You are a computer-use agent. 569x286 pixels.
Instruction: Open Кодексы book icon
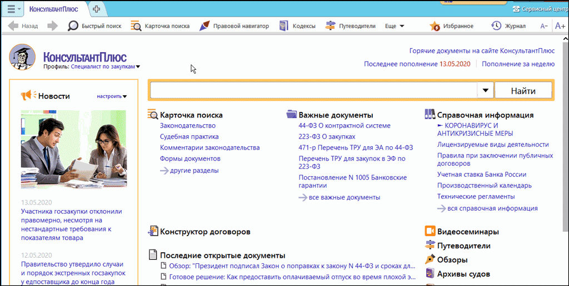click(283, 26)
